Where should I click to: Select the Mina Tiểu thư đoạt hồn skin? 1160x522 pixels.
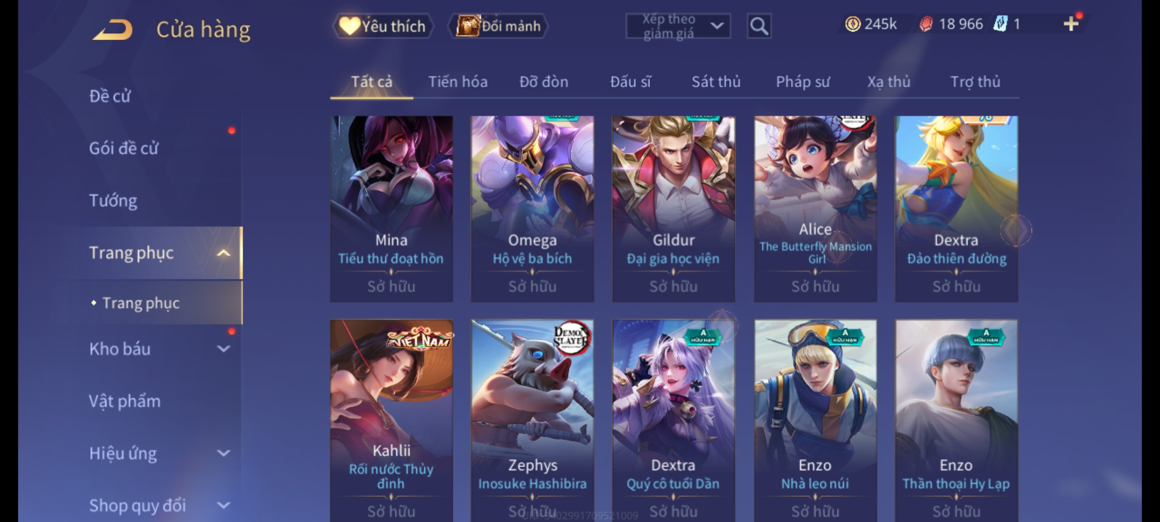point(391,209)
